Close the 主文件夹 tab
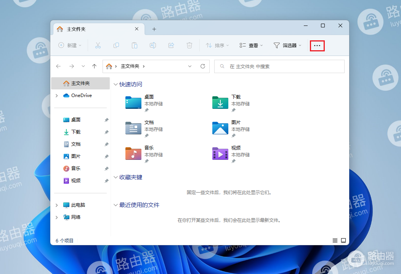 tap(137, 29)
